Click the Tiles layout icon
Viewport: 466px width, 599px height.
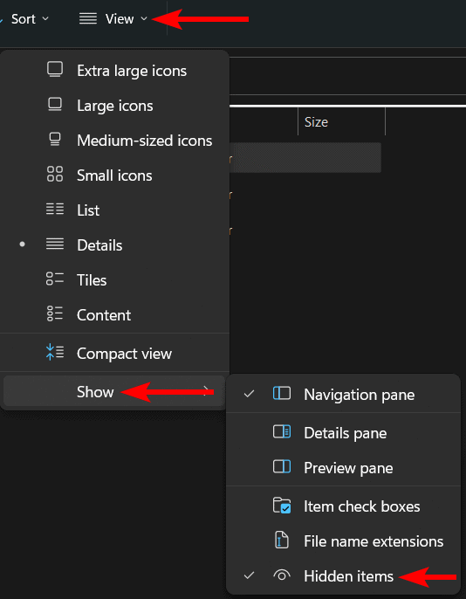[55, 279]
